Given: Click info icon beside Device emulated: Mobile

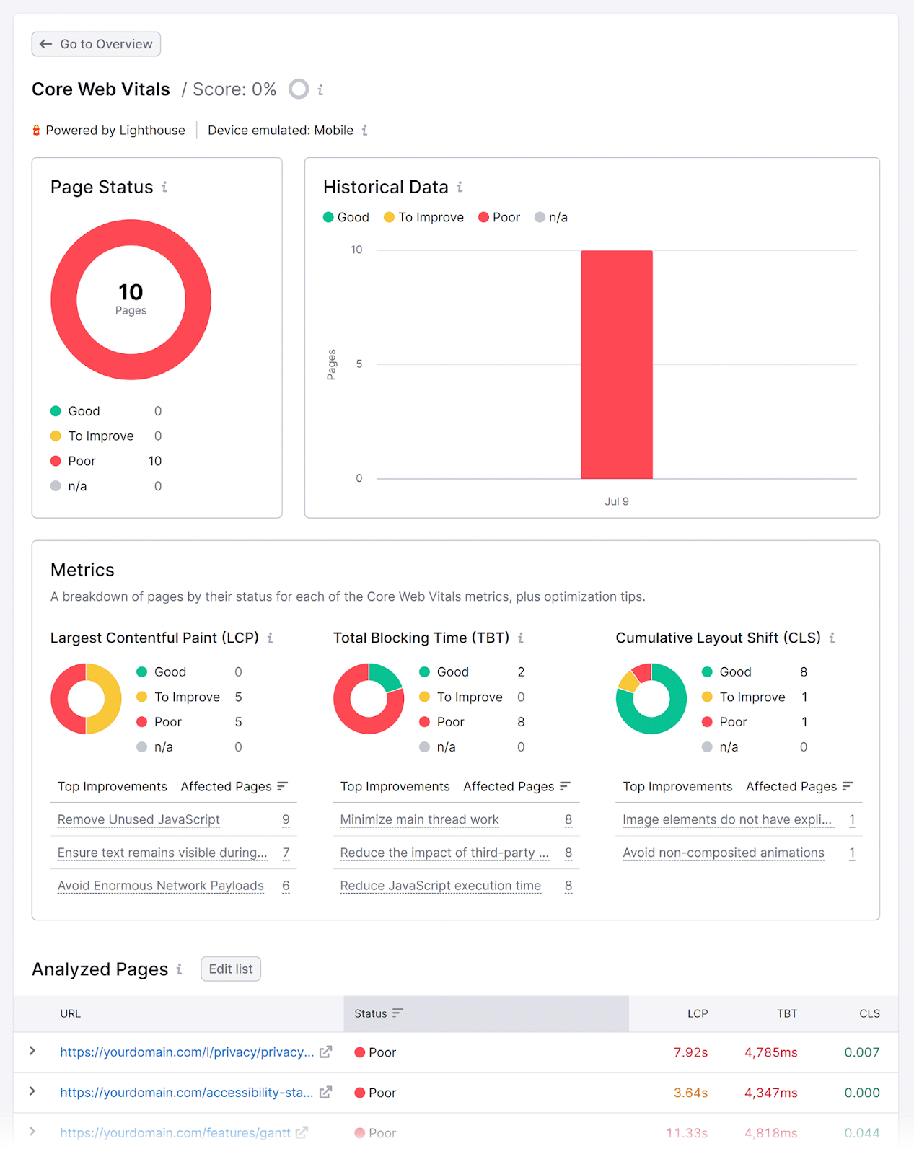Looking at the screenshot, I should [x=364, y=131].
